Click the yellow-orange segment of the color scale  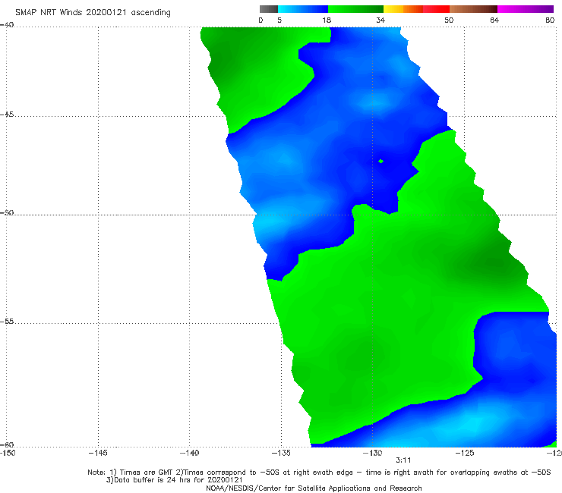pos(403,9)
